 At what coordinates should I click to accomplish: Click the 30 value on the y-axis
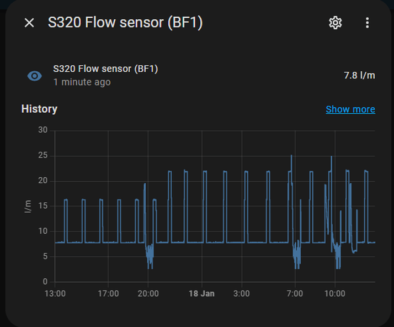tap(43, 130)
